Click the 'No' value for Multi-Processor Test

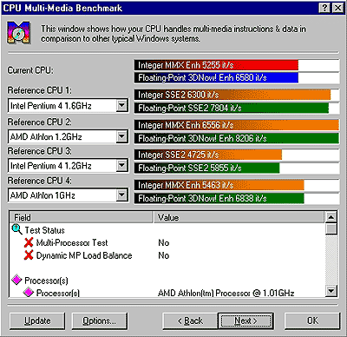tap(164, 242)
